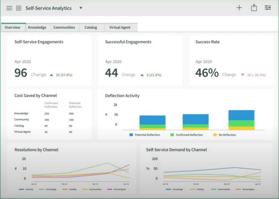Click the share export icon
279x199 pixels.
tap(254, 8)
